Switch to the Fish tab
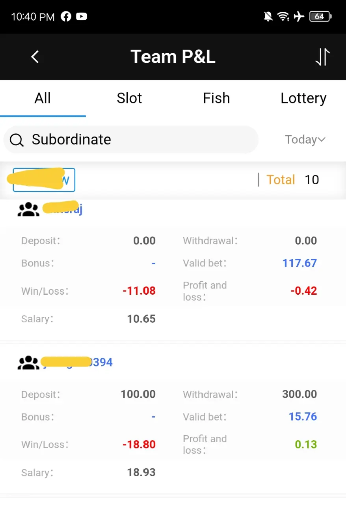Screen dimensions: 346x505 216,98
